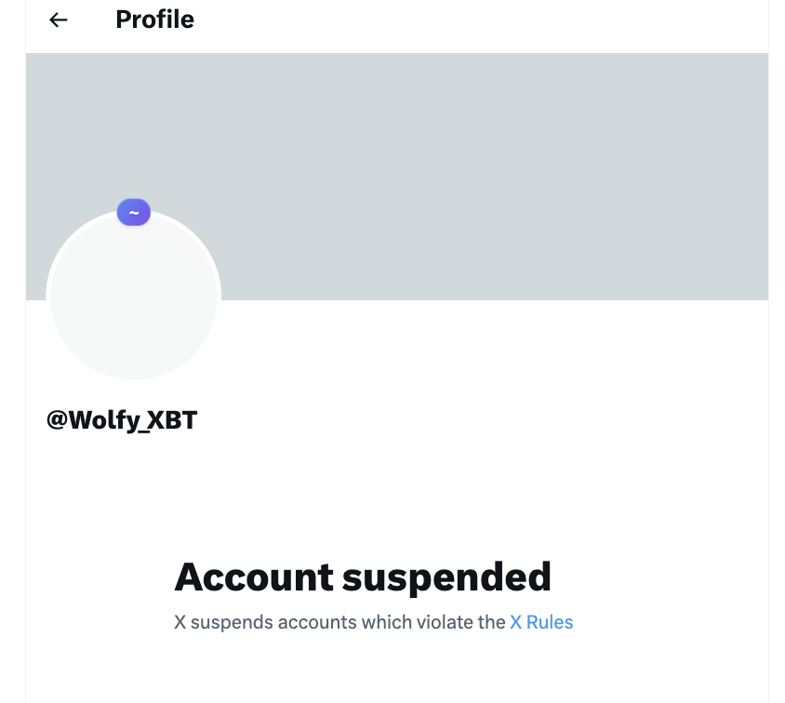Click the word 'accounts' in description
This screenshot has width=785, height=703.
[317, 623]
